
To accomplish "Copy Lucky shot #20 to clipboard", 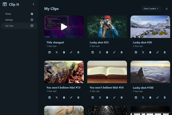I will point(150,52).
